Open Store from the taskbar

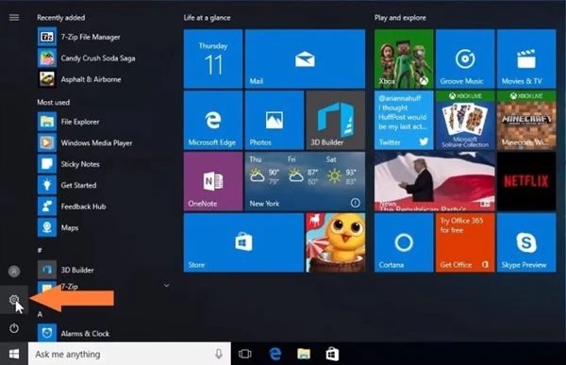332,355
